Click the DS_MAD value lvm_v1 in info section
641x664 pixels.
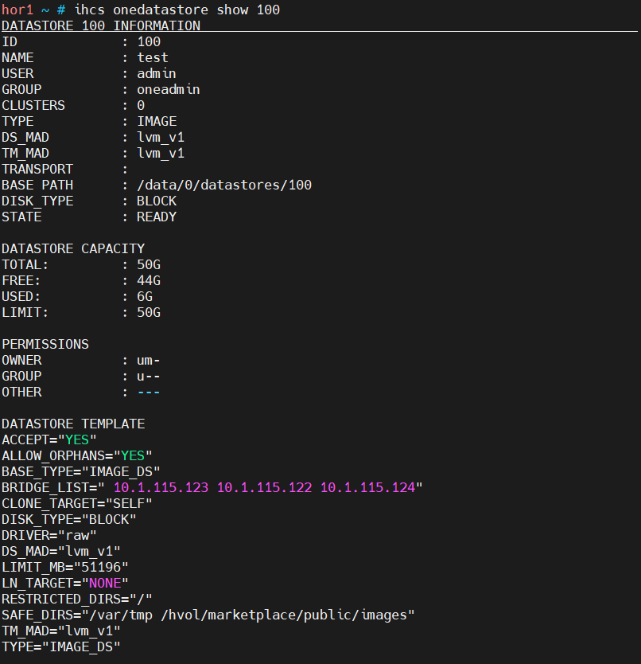pos(161,137)
